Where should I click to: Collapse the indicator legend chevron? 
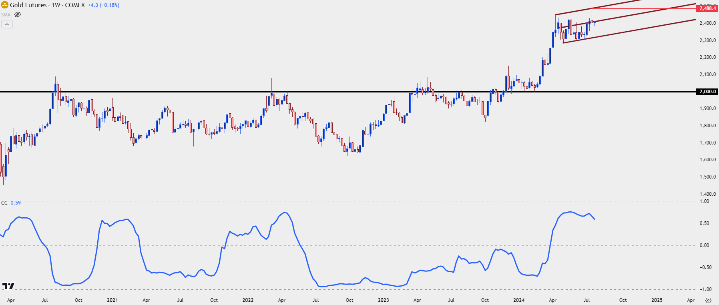pos(7,24)
